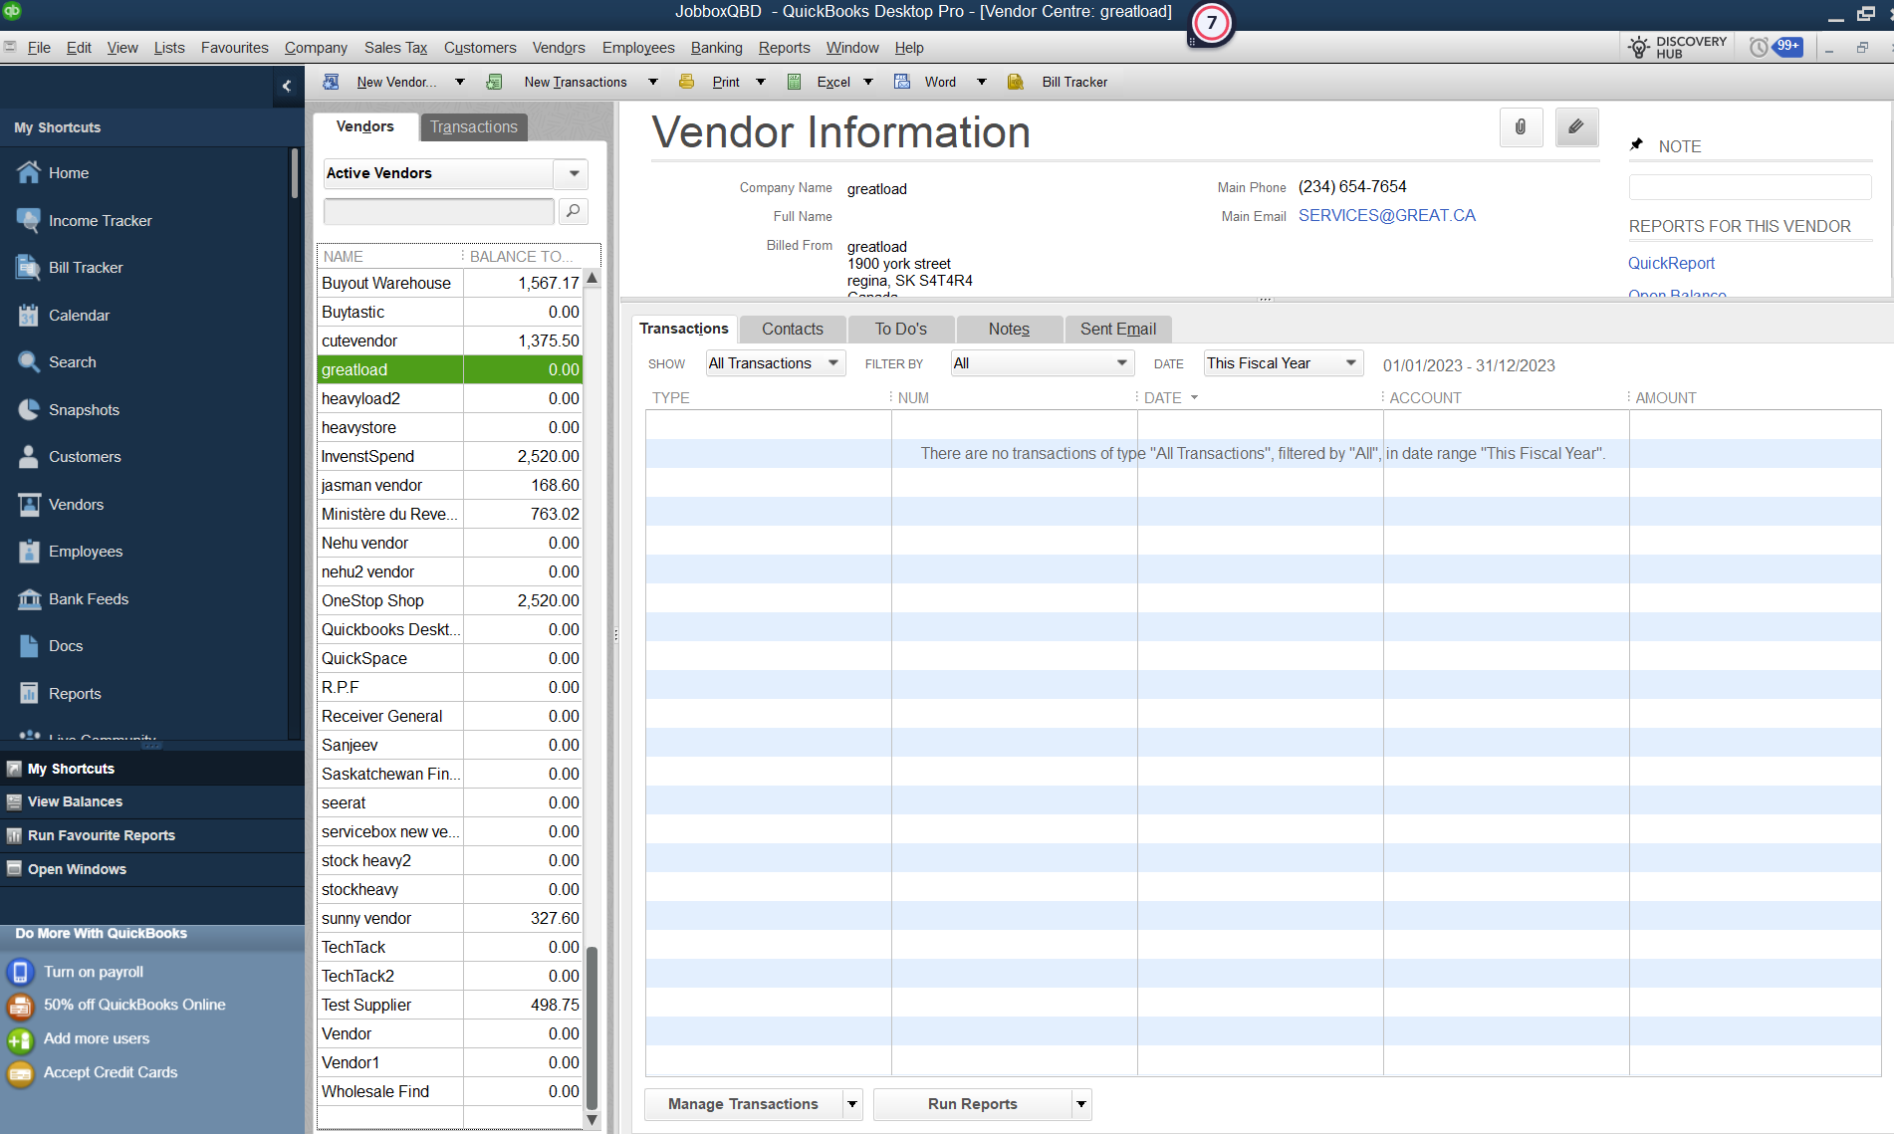This screenshot has width=1894, height=1134.
Task: Click the Home icon in My Shortcuts
Action: 29,173
